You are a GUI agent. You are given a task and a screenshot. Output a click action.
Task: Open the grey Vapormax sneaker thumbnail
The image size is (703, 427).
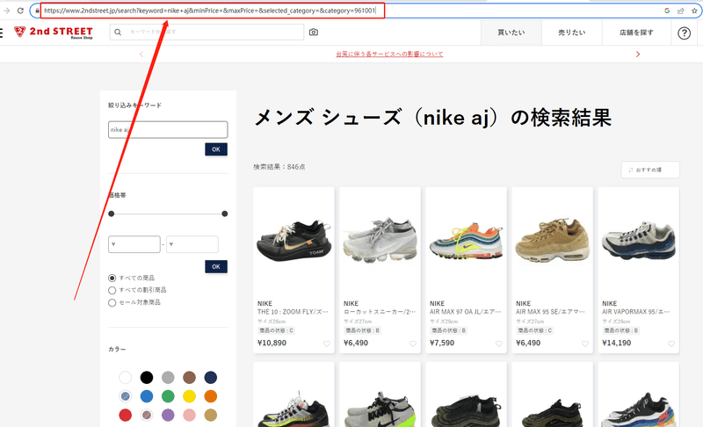pyautogui.click(x=380, y=242)
